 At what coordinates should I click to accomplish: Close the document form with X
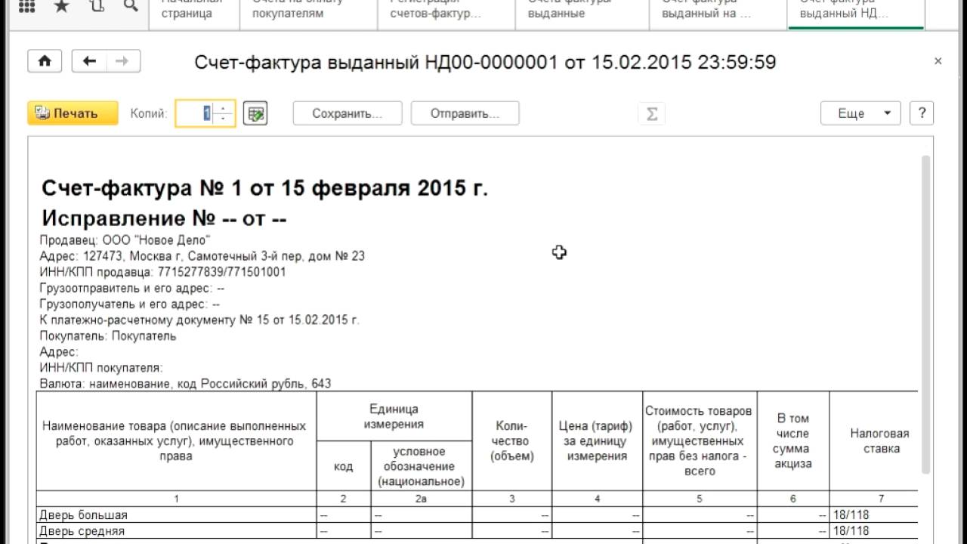(938, 62)
